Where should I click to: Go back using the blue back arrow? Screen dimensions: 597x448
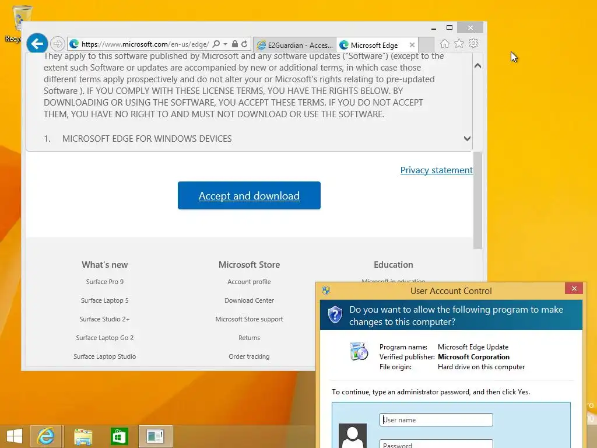point(37,44)
